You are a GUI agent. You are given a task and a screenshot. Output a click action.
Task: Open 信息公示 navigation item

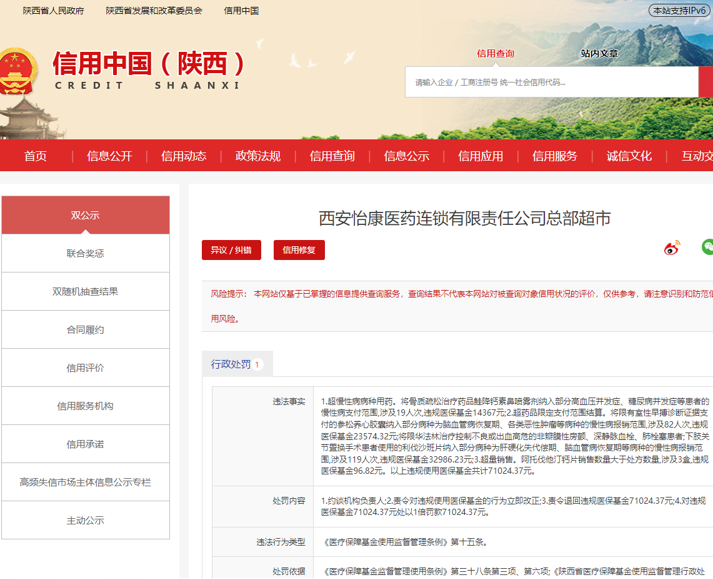pos(407,156)
